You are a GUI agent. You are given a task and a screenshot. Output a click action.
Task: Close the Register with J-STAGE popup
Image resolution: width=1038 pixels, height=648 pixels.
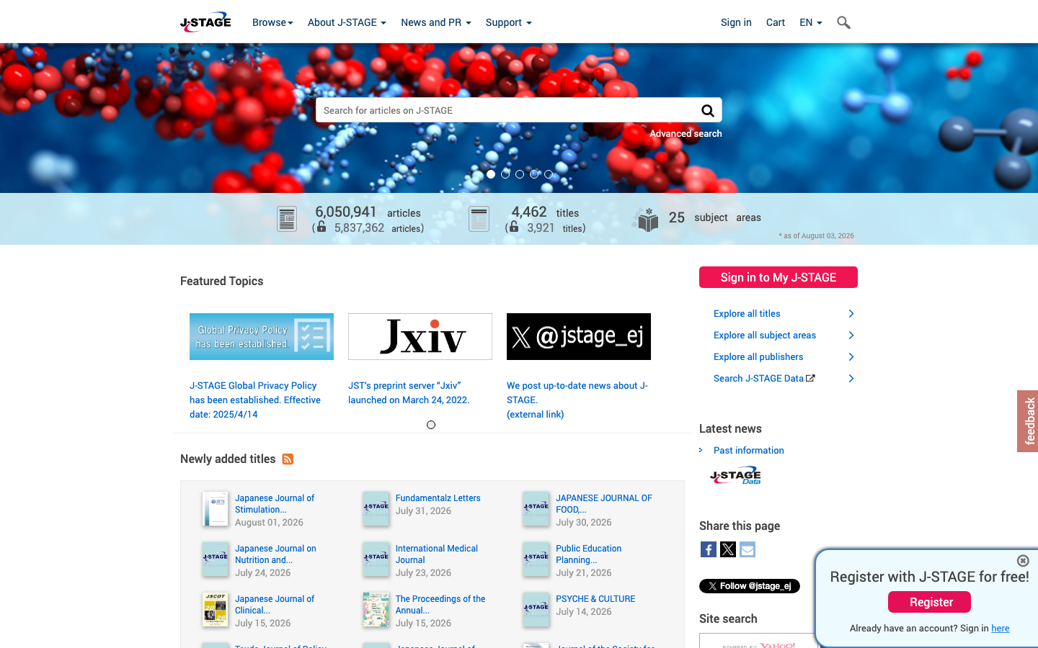[x=1023, y=561]
